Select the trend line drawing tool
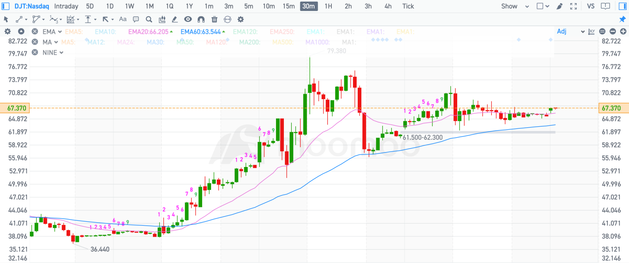This screenshot has width=629, height=263. tap(19, 19)
